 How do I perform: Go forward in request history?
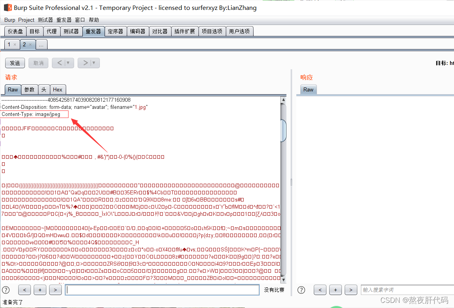(85, 63)
